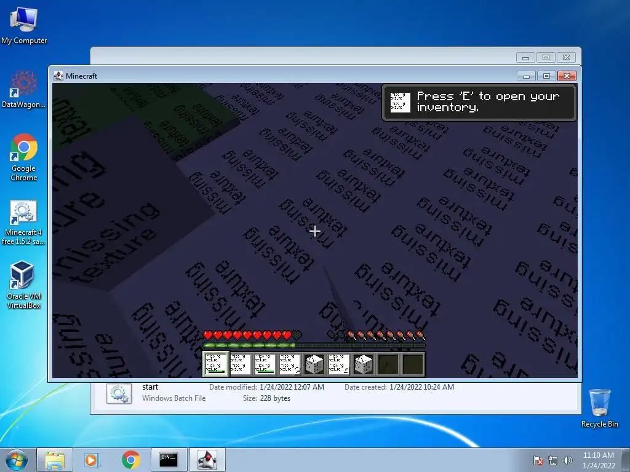This screenshot has height=472, width=630.
Task: Click the white crosshair in the game view
Action: (x=315, y=231)
